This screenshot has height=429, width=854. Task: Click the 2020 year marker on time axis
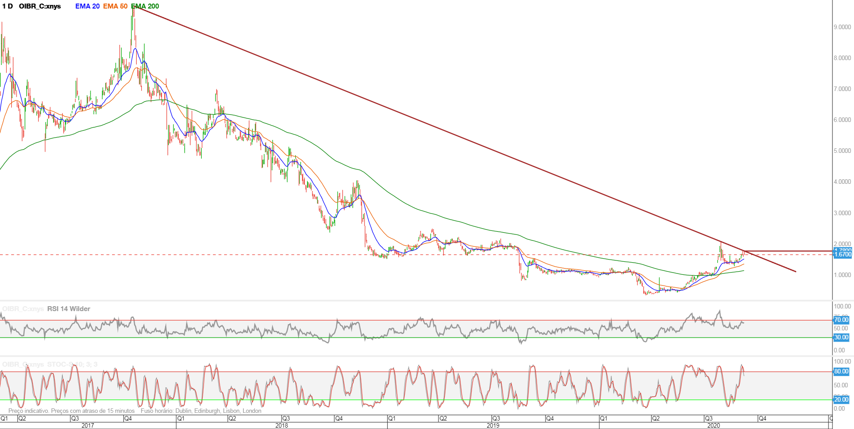(714, 425)
